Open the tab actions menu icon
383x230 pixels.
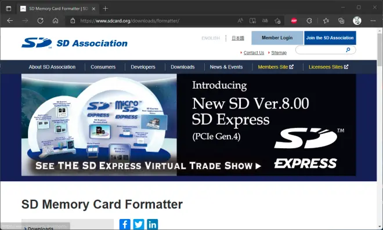(9, 9)
